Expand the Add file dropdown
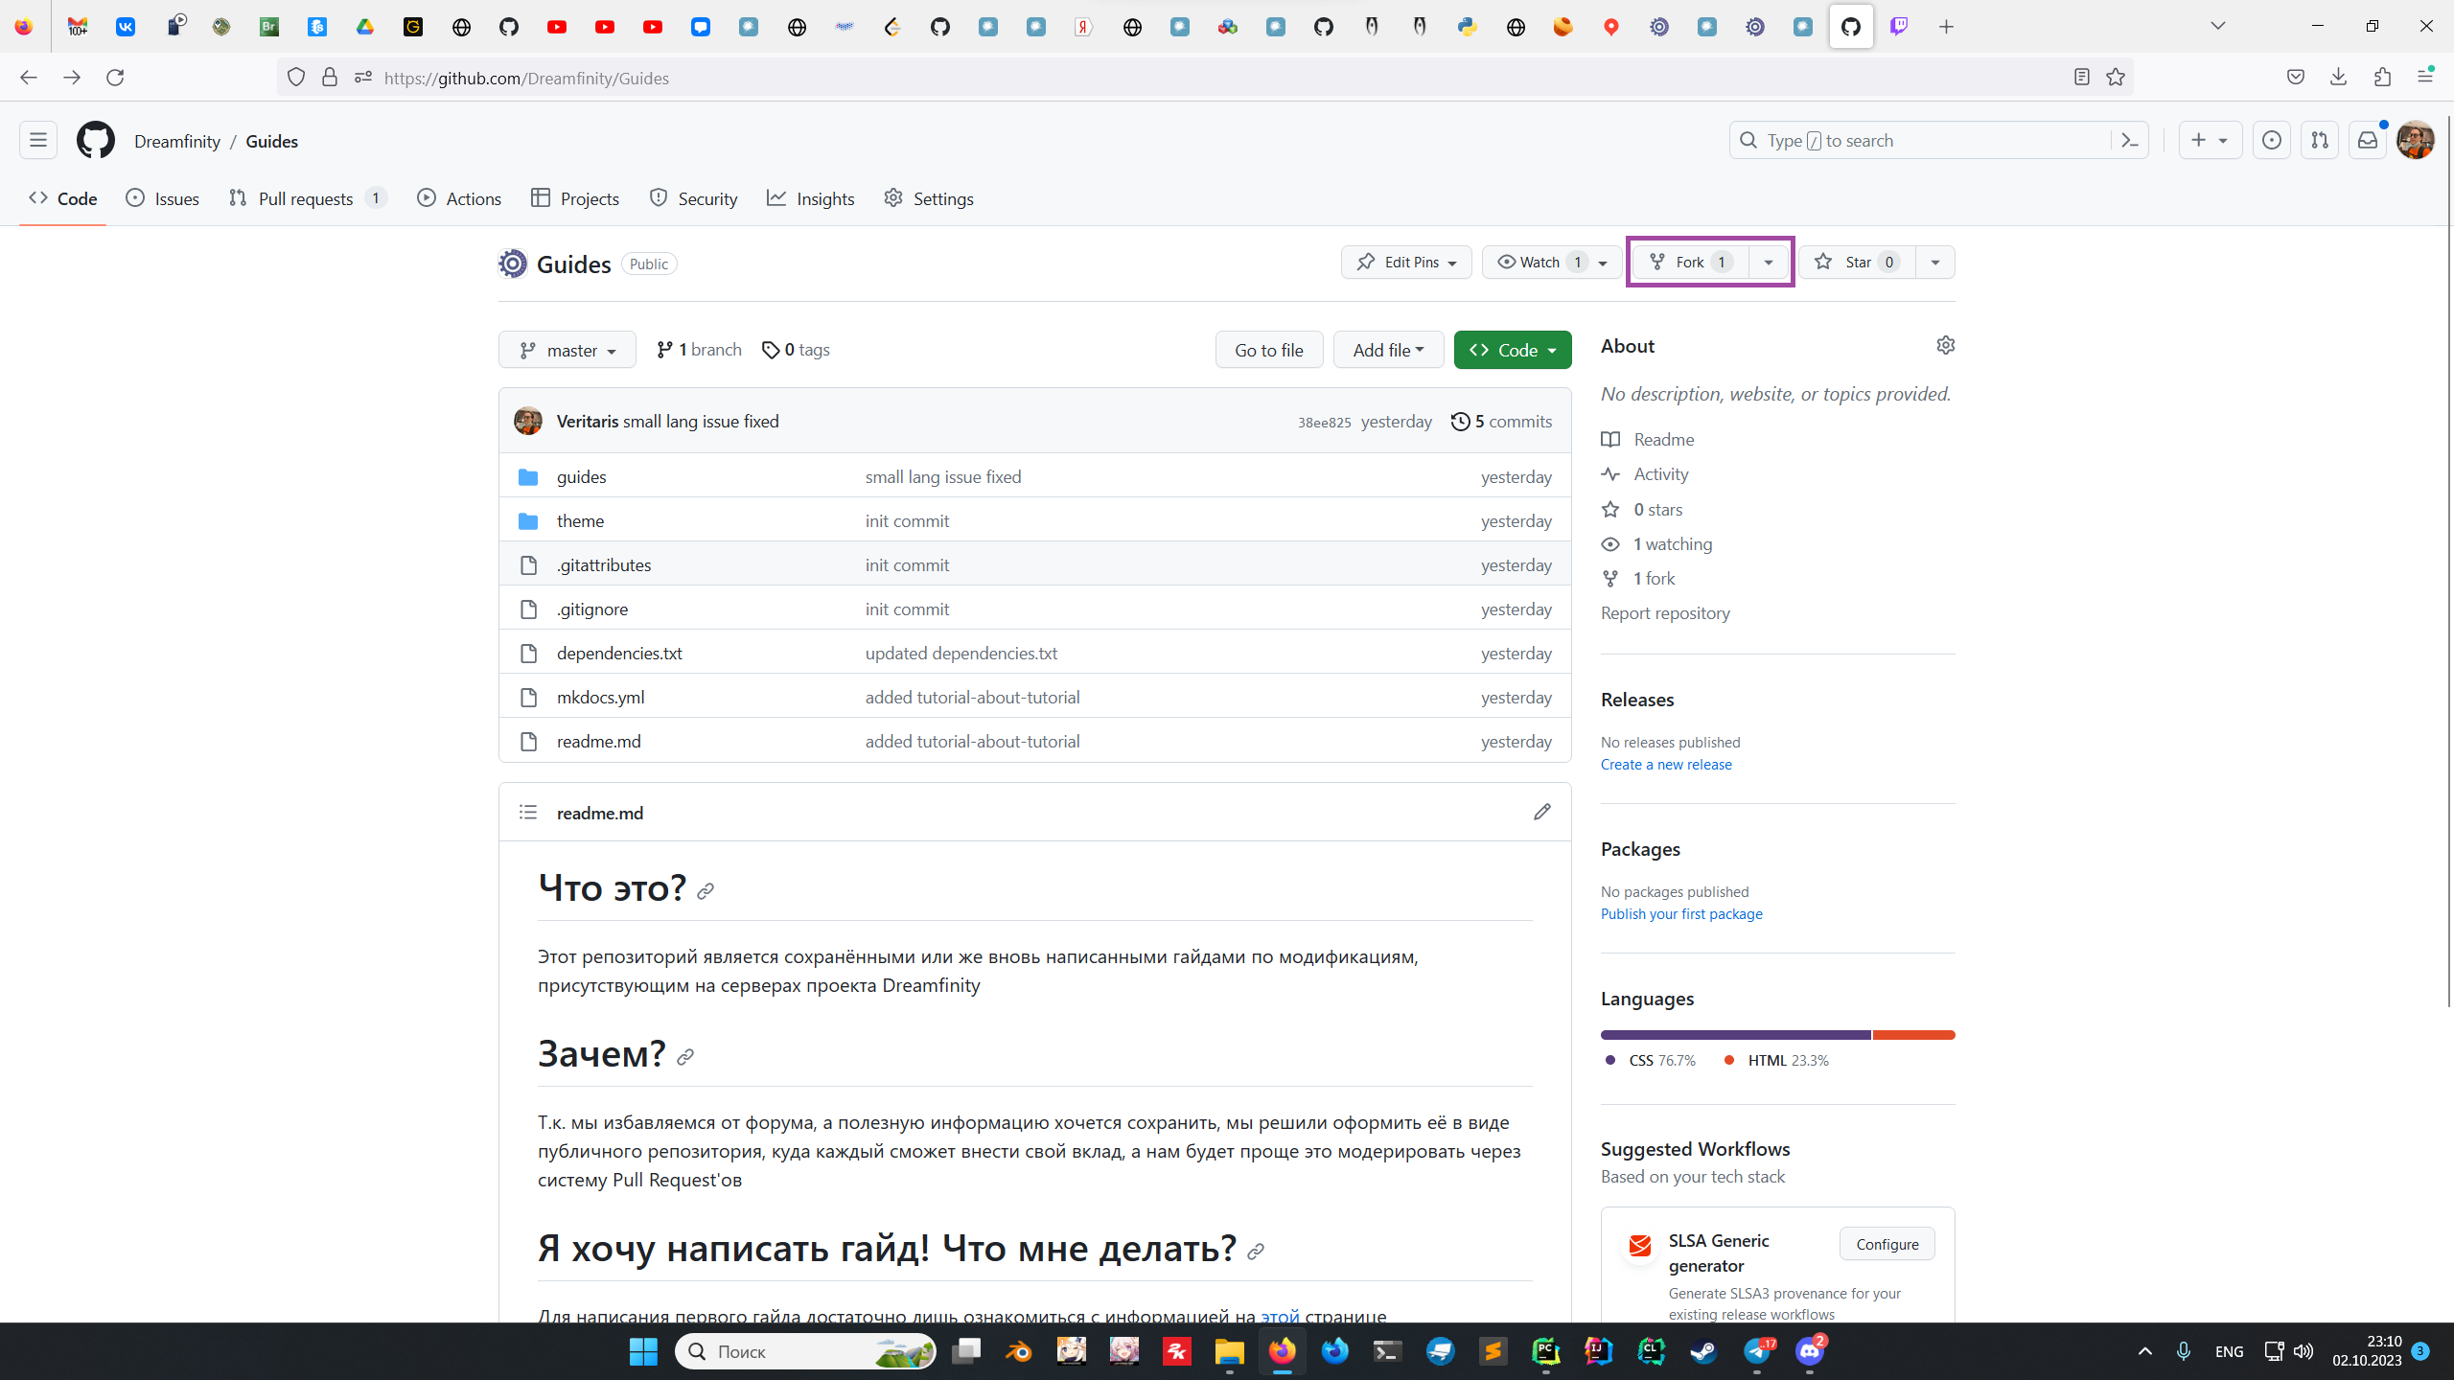2454x1380 pixels. (x=1387, y=351)
